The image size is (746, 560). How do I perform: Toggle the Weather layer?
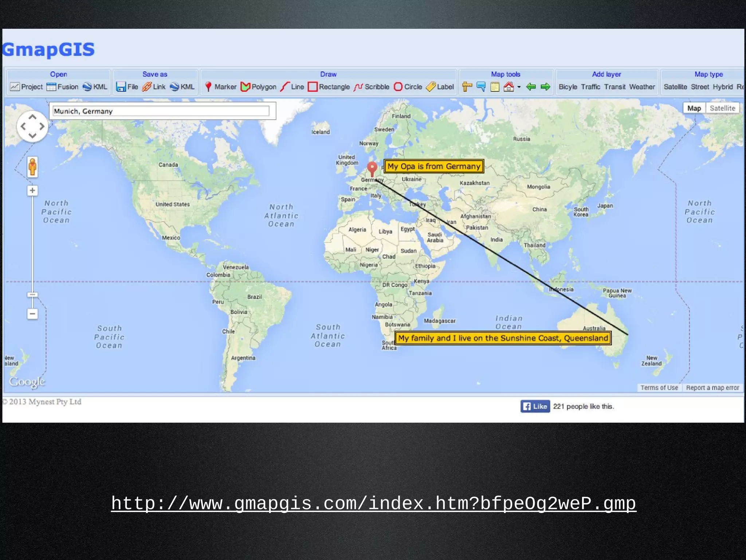(642, 87)
